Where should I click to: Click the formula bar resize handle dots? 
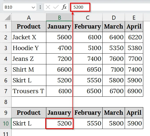[40, 7]
